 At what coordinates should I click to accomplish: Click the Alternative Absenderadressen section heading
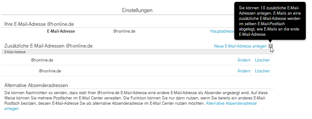(36, 85)
